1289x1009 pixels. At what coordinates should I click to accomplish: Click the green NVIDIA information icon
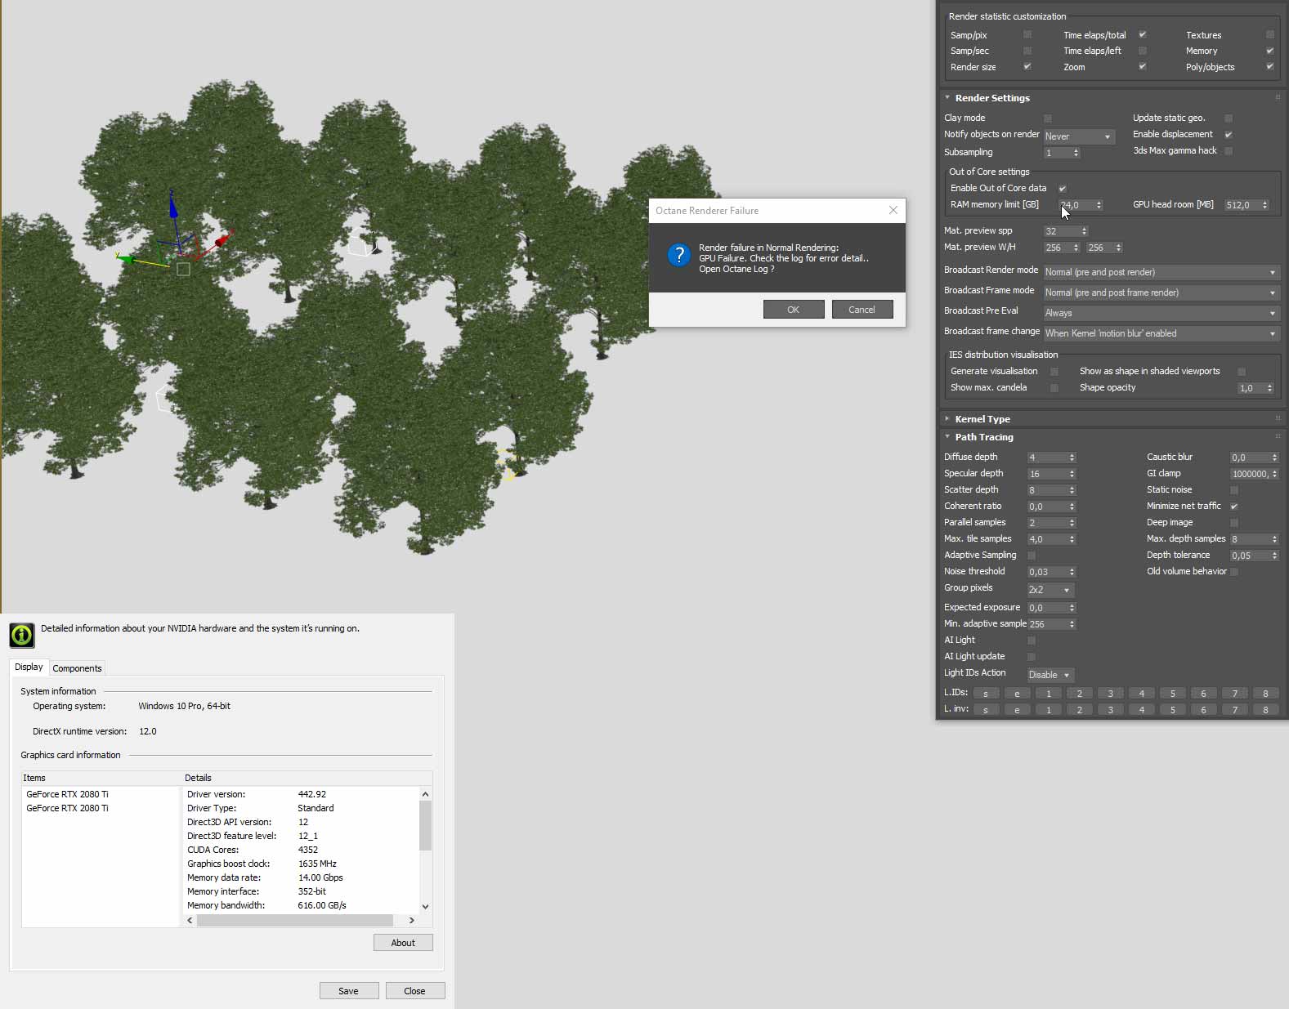click(x=22, y=635)
